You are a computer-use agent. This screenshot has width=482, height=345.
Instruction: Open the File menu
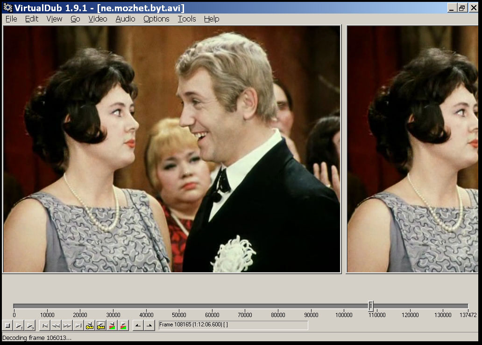tap(11, 19)
